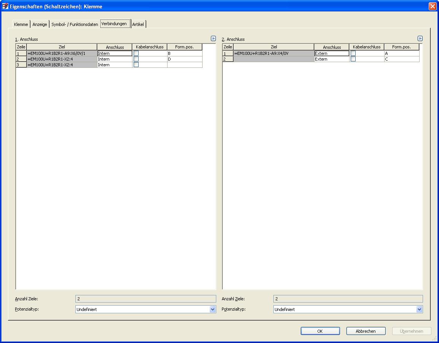Image resolution: width=439 pixels, height=343 pixels.
Task: Select row header 1 in 1. Anschluss table
Action: [21, 53]
